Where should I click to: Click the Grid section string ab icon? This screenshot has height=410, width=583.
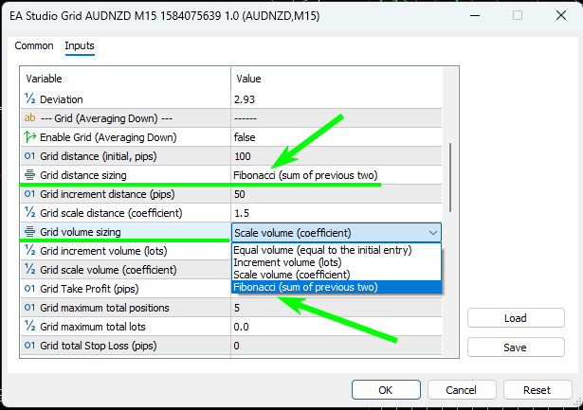[29, 118]
